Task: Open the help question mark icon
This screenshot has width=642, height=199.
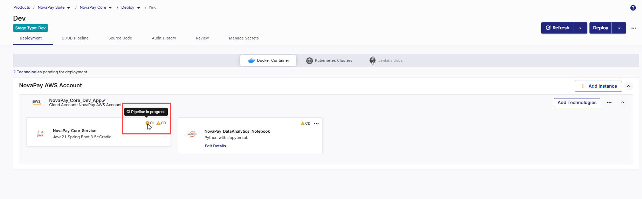Action: pyautogui.click(x=633, y=8)
